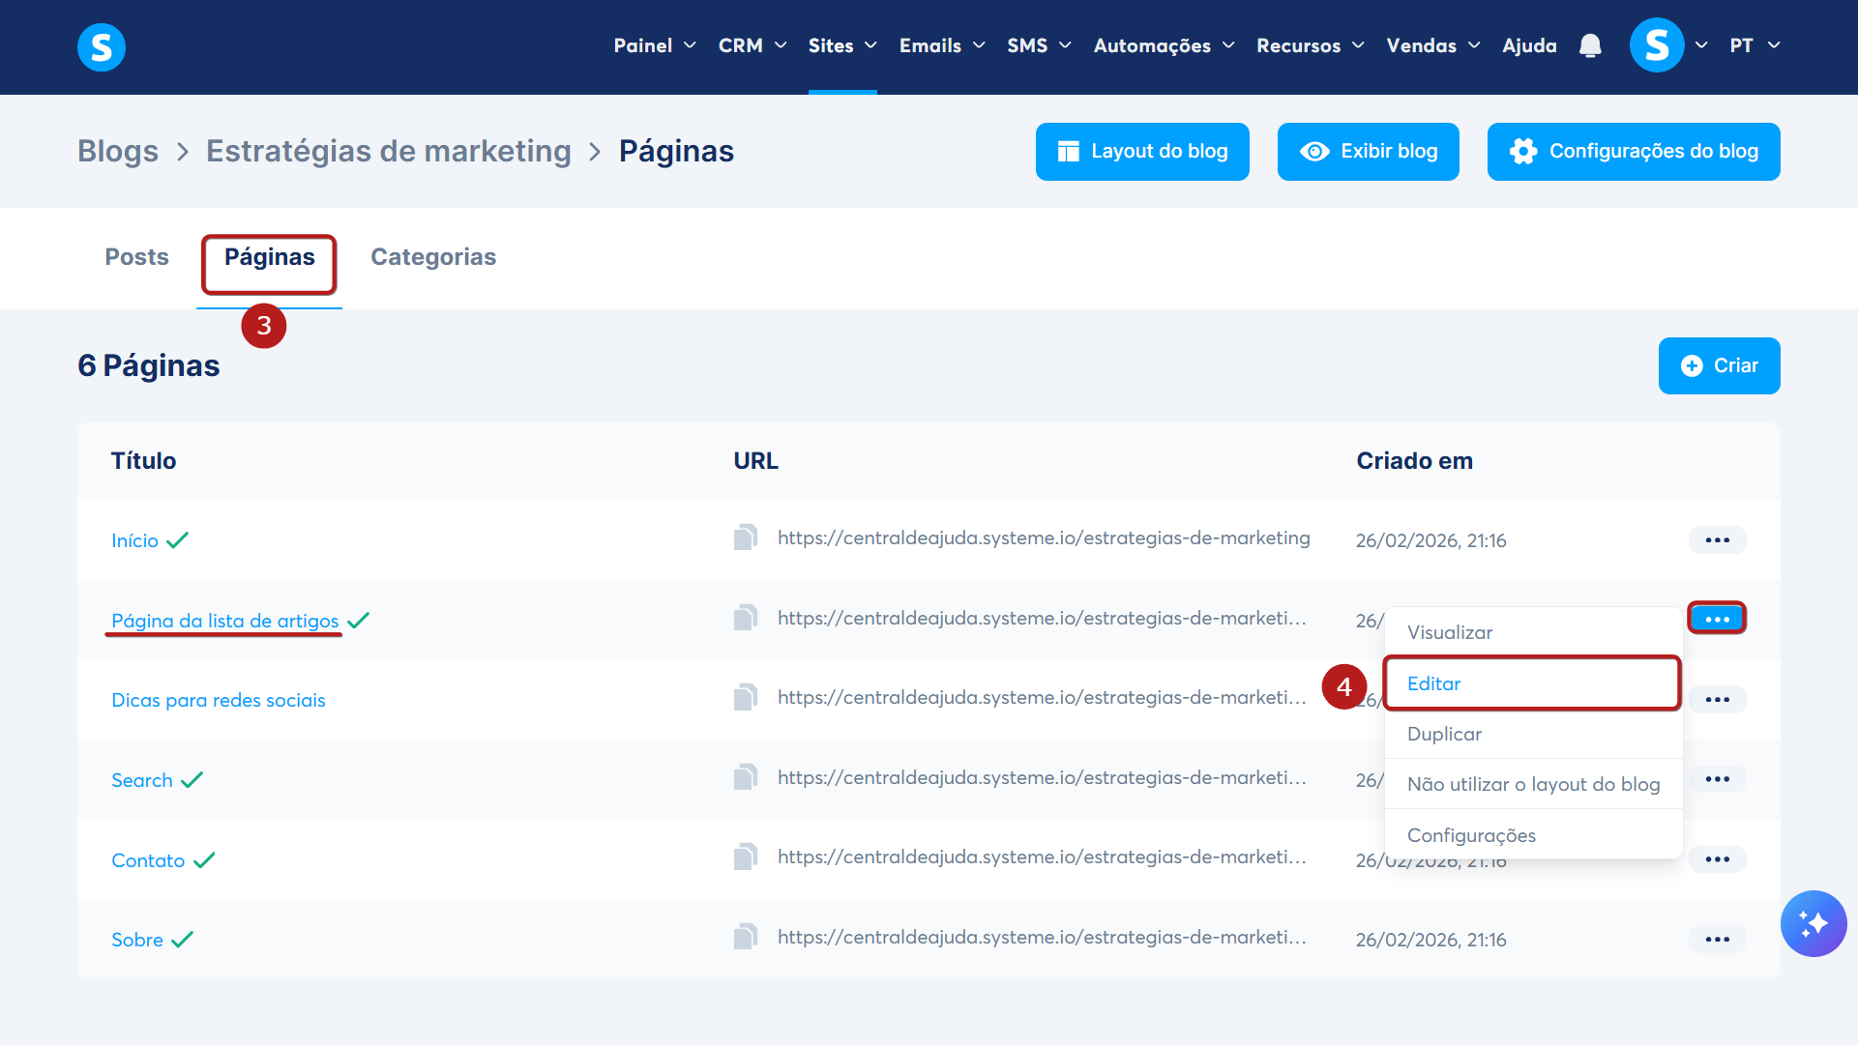Open the notifications bell
The image size is (1858, 1045).
click(x=1590, y=45)
